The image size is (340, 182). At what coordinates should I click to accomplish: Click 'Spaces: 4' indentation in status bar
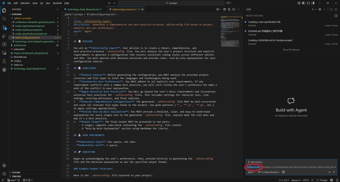point(296,180)
